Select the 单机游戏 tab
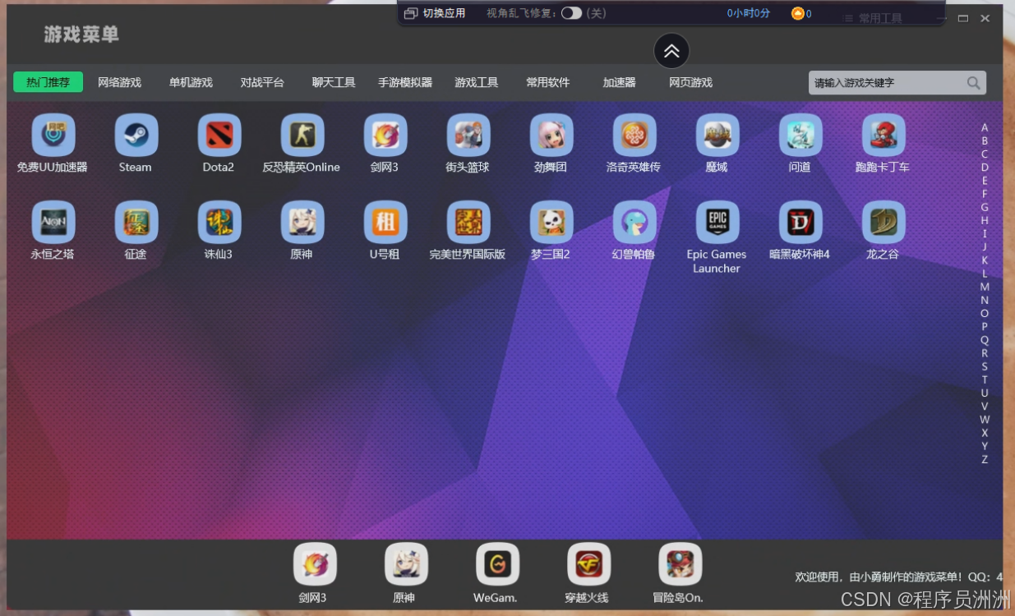 pos(191,83)
